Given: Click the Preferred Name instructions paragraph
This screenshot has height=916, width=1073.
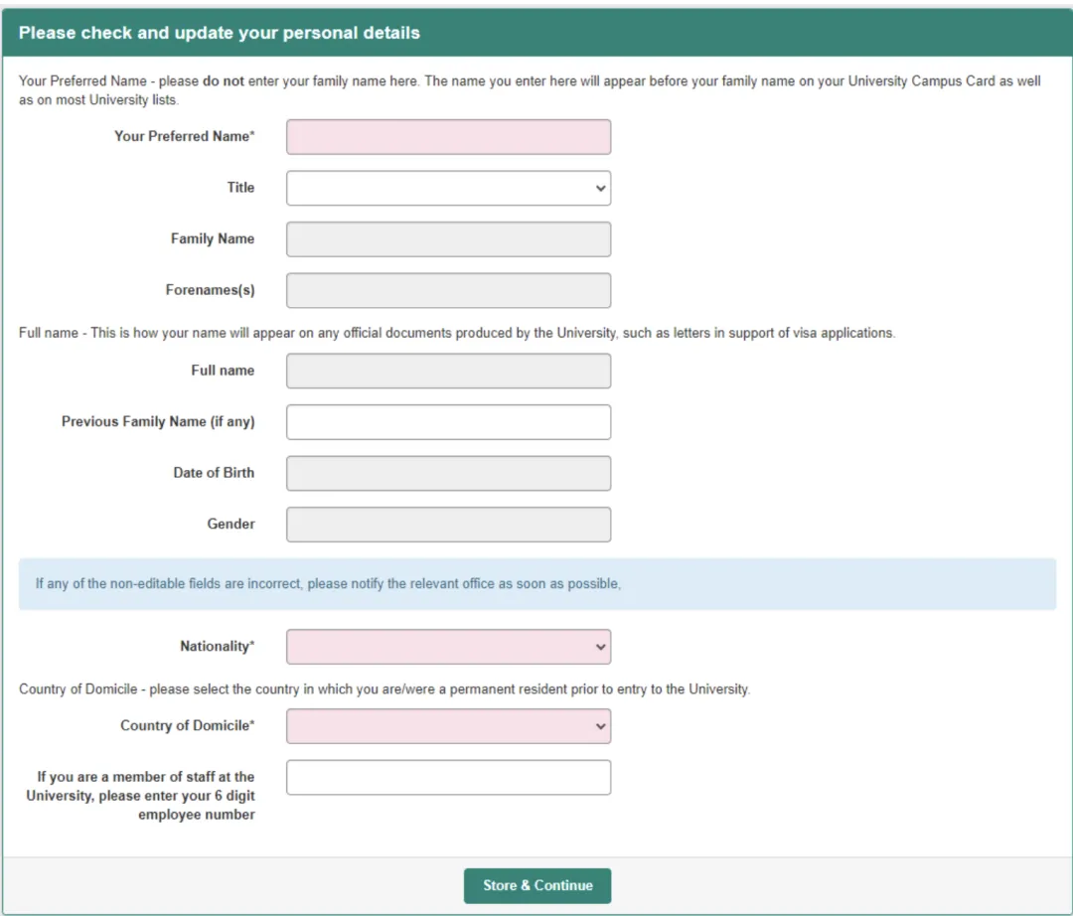Looking at the screenshot, I should (530, 90).
